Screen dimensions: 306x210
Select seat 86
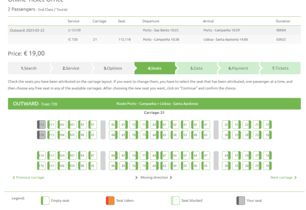[113, 166]
